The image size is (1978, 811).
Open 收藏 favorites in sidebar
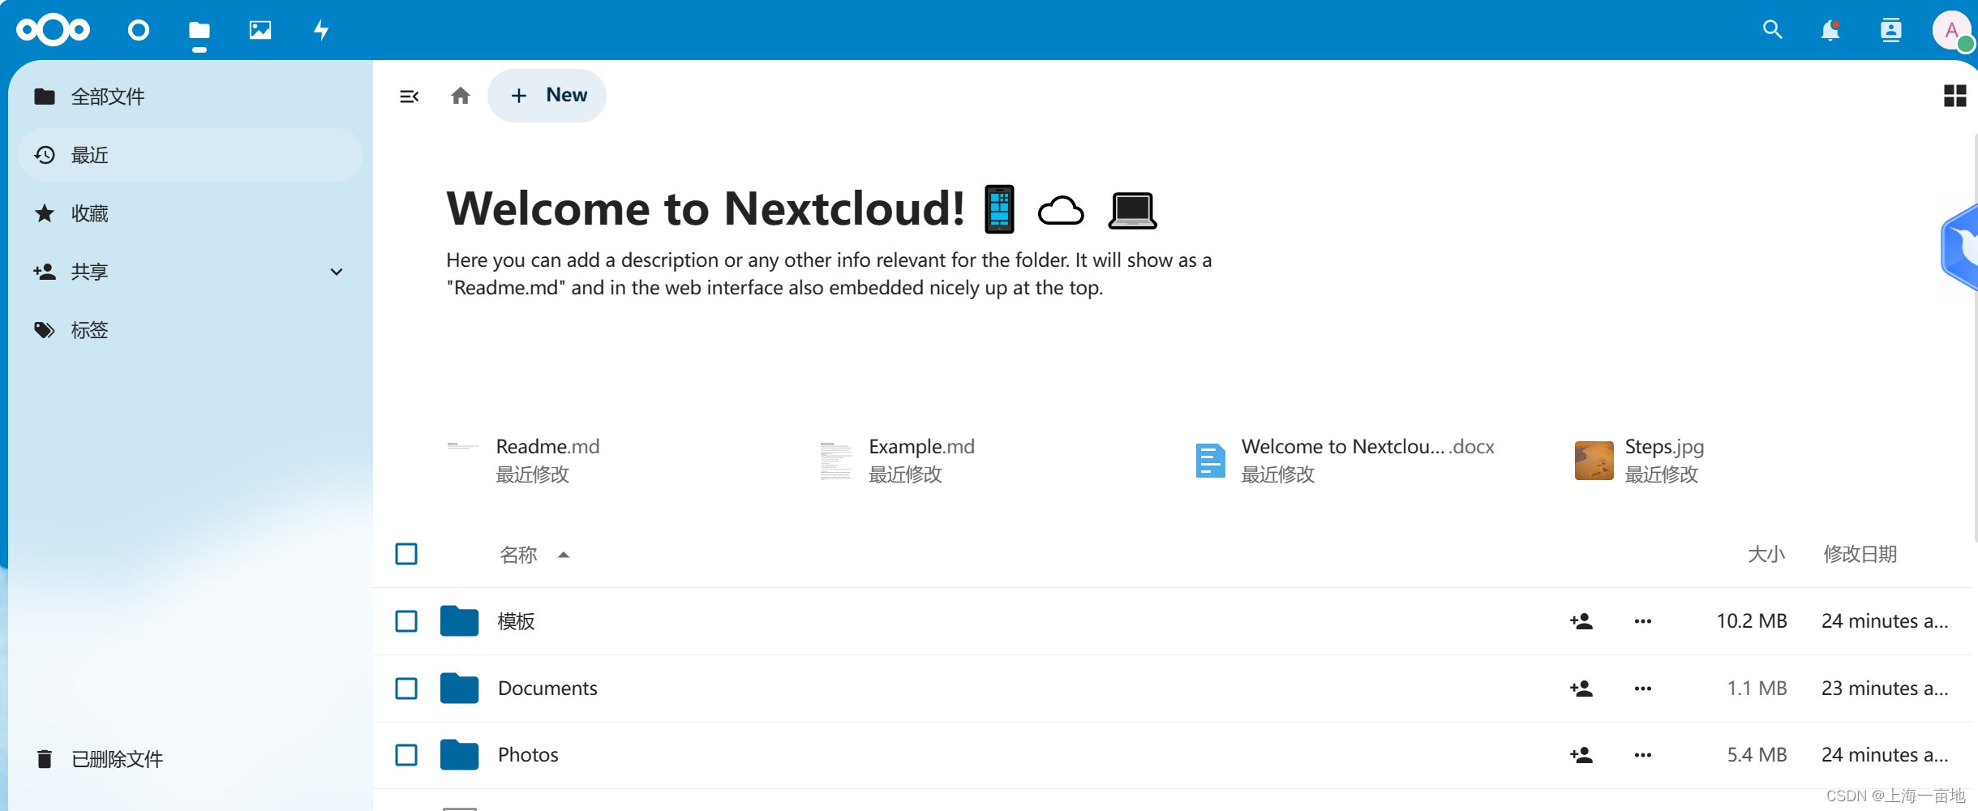coord(190,213)
